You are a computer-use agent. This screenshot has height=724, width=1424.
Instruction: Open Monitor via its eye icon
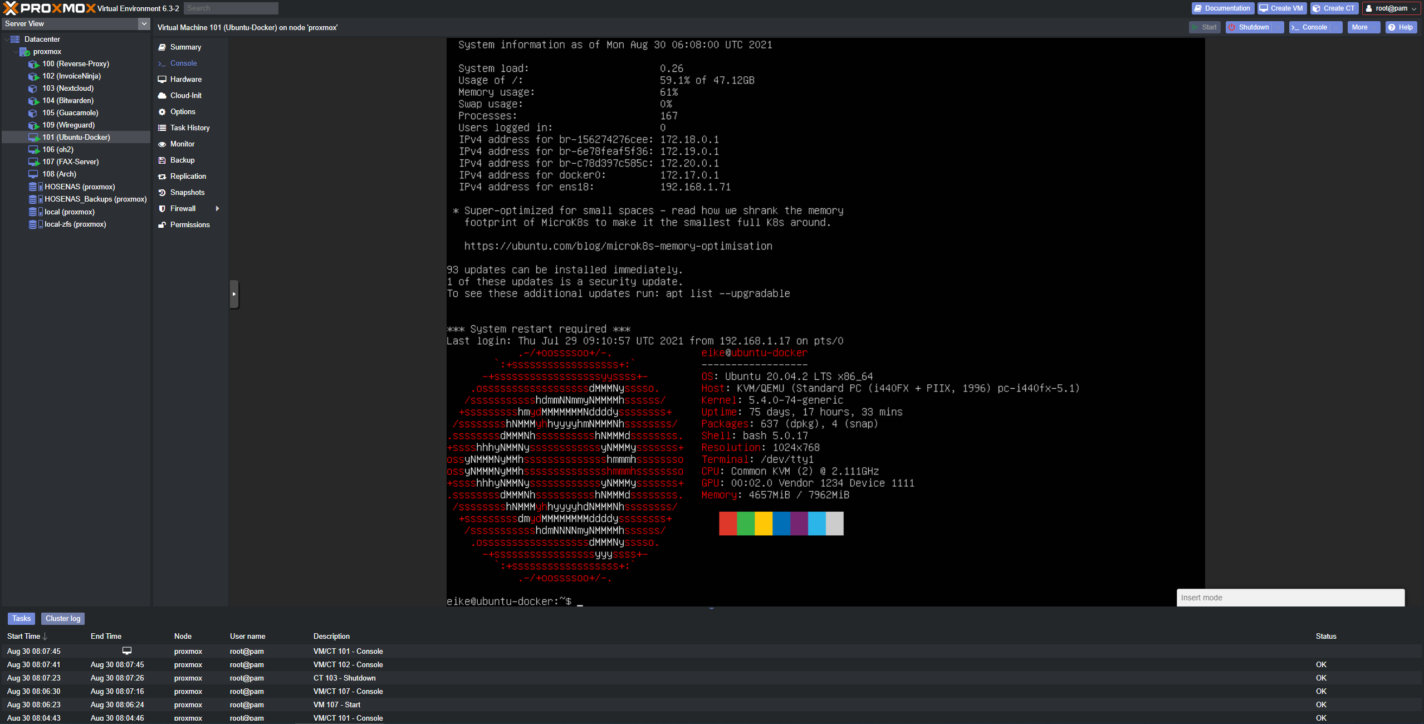click(x=162, y=144)
